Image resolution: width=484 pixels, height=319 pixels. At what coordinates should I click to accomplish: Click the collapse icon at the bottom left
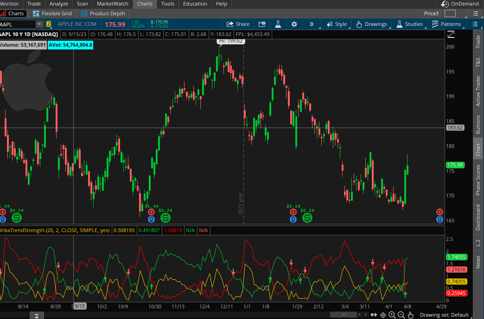coord(37,316)
